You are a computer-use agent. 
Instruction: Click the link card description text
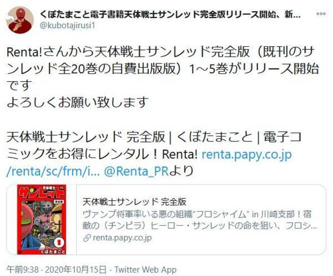pos(200,220)
